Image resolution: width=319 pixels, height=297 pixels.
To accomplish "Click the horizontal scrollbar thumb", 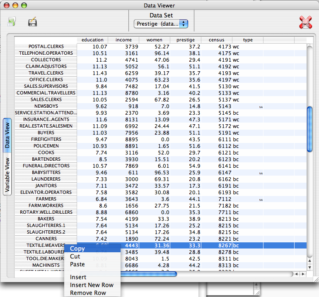I will pyautogui.click(x=148, y=274).
